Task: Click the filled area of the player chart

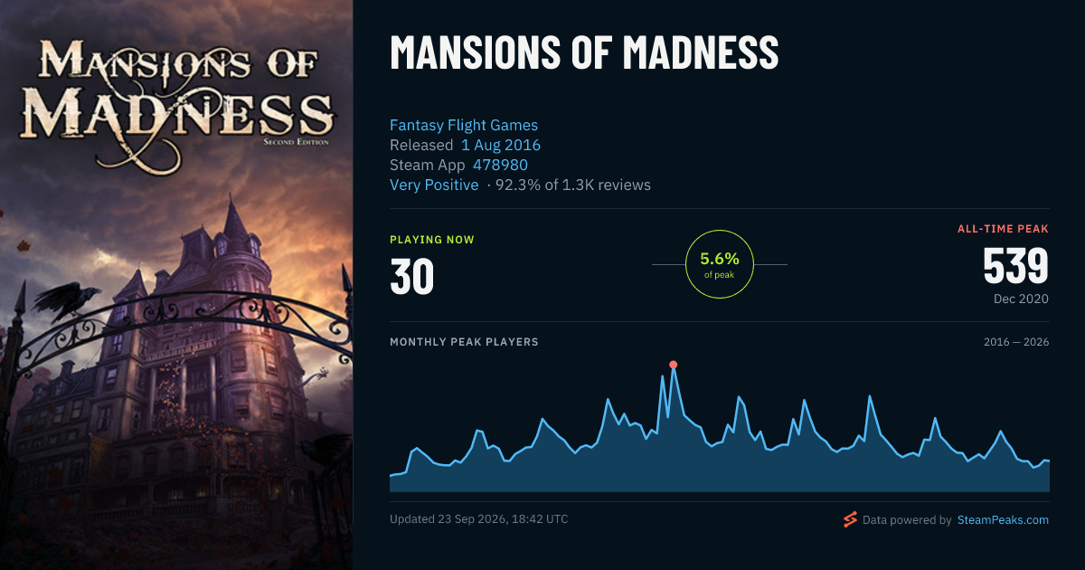Action: point(719,461)
